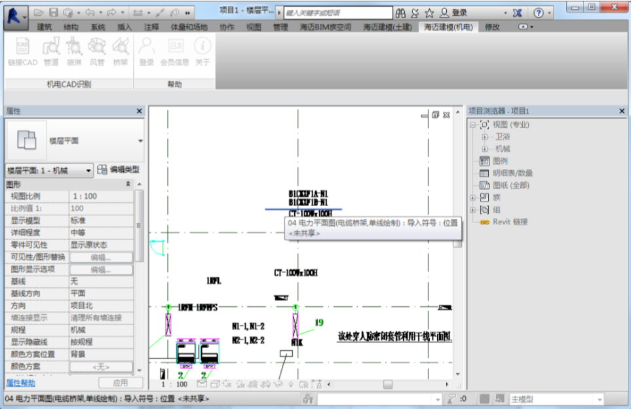This screenshot has height=409, width=631.
Task: Click the binoculars search icon
Action: point(400,13)
